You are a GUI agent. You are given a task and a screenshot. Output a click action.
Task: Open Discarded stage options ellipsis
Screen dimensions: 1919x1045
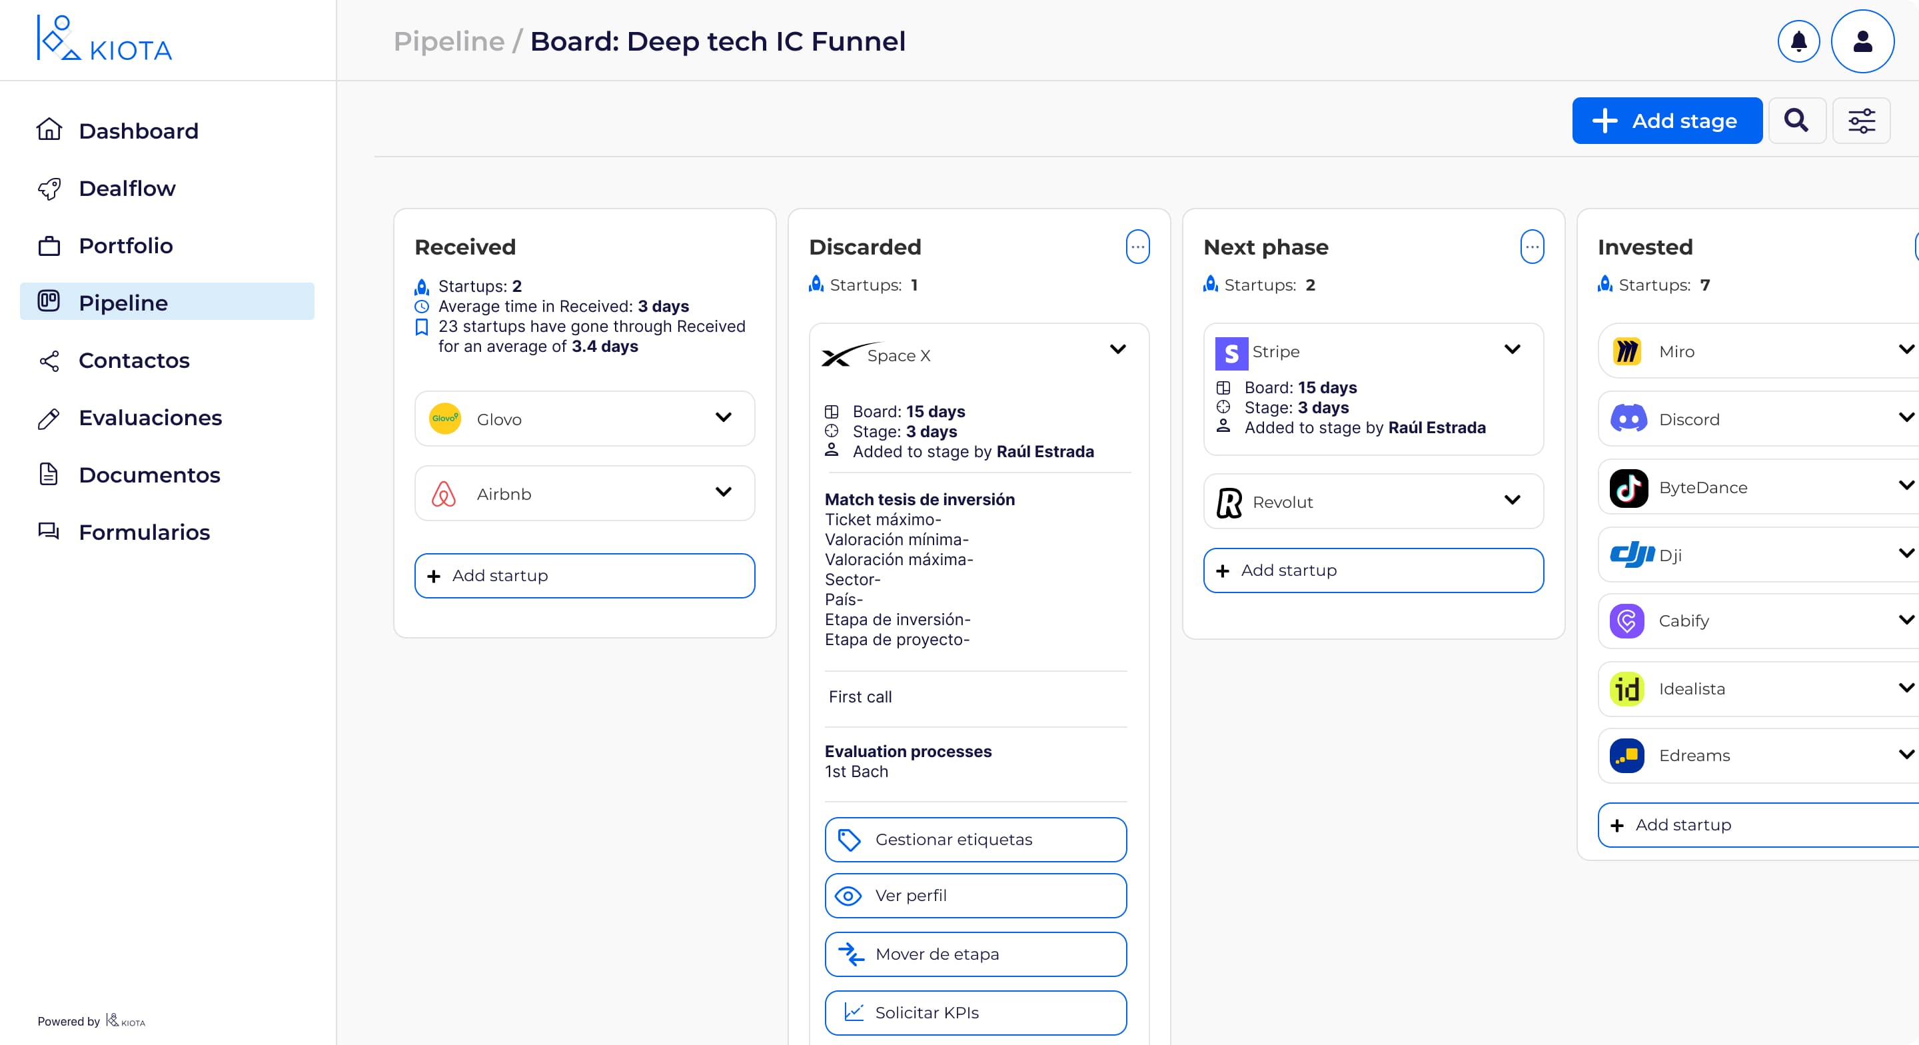(x=1137, y=247)
